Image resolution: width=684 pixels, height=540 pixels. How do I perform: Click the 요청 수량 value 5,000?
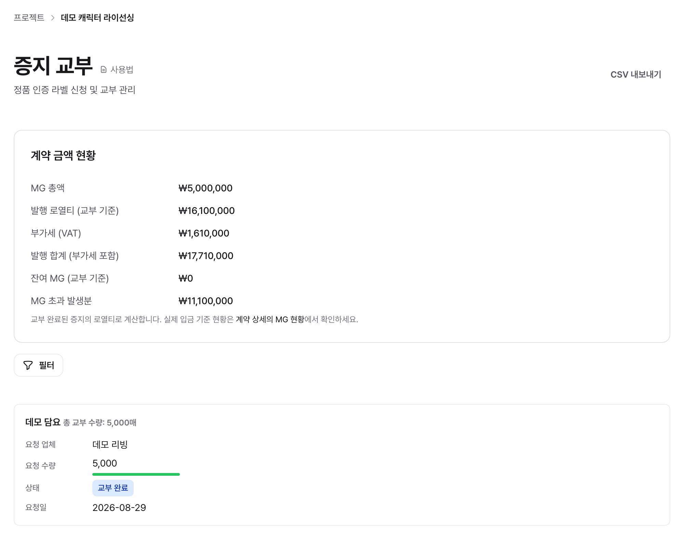coord(105,463)
